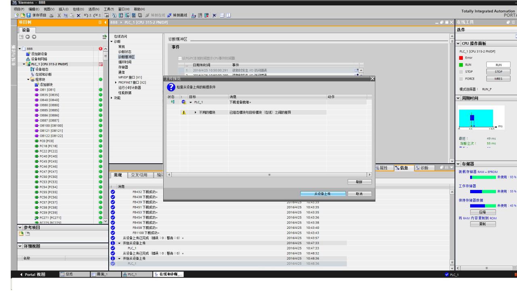Click 取消 to cancel upload dialog

358,194
